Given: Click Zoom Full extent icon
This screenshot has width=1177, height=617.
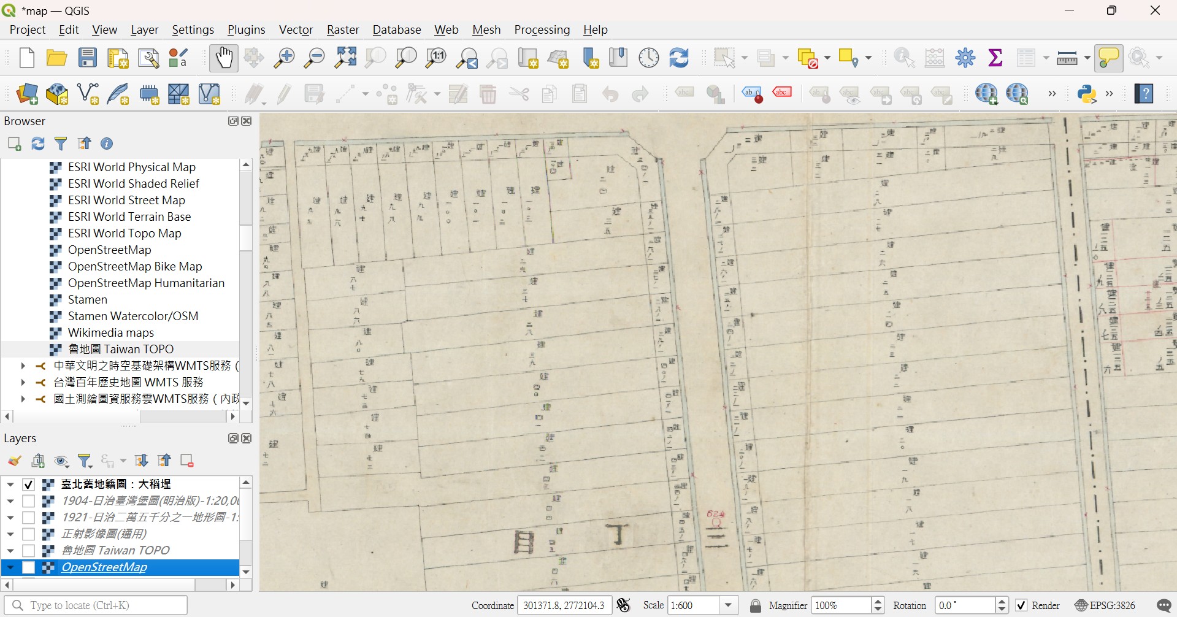Looking at the screenshot, I should coord(345,58).
